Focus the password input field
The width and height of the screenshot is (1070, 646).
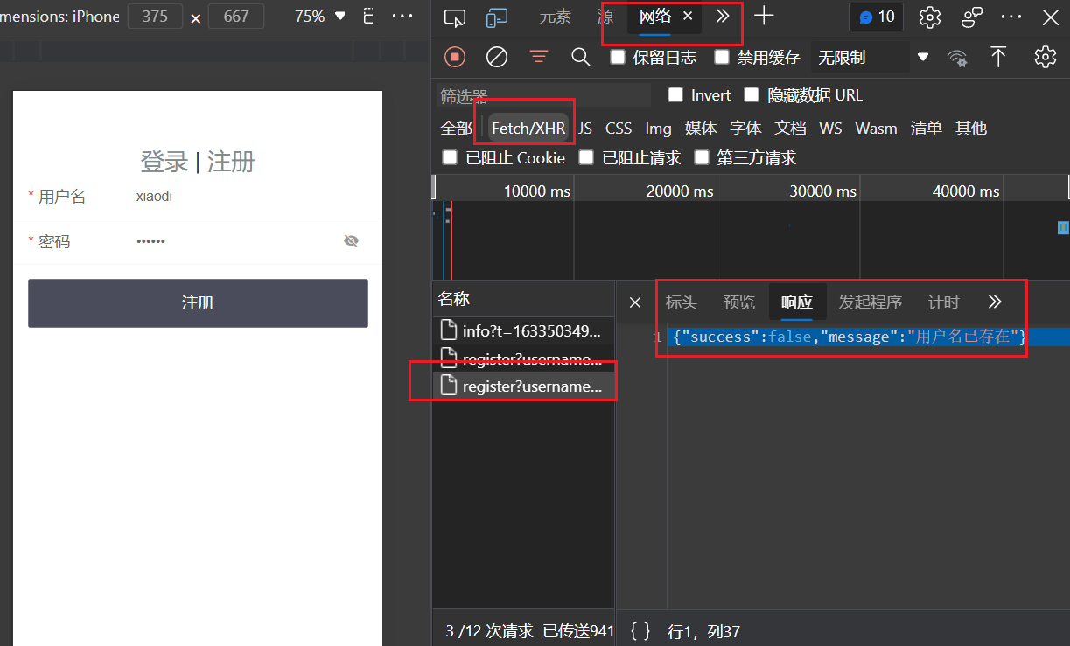(x=234, y=241)
